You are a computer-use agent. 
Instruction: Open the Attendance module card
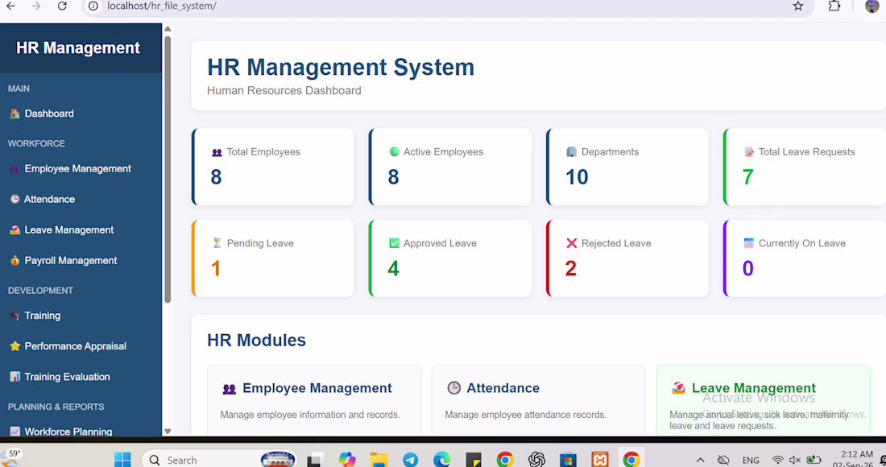click(539, 400)
